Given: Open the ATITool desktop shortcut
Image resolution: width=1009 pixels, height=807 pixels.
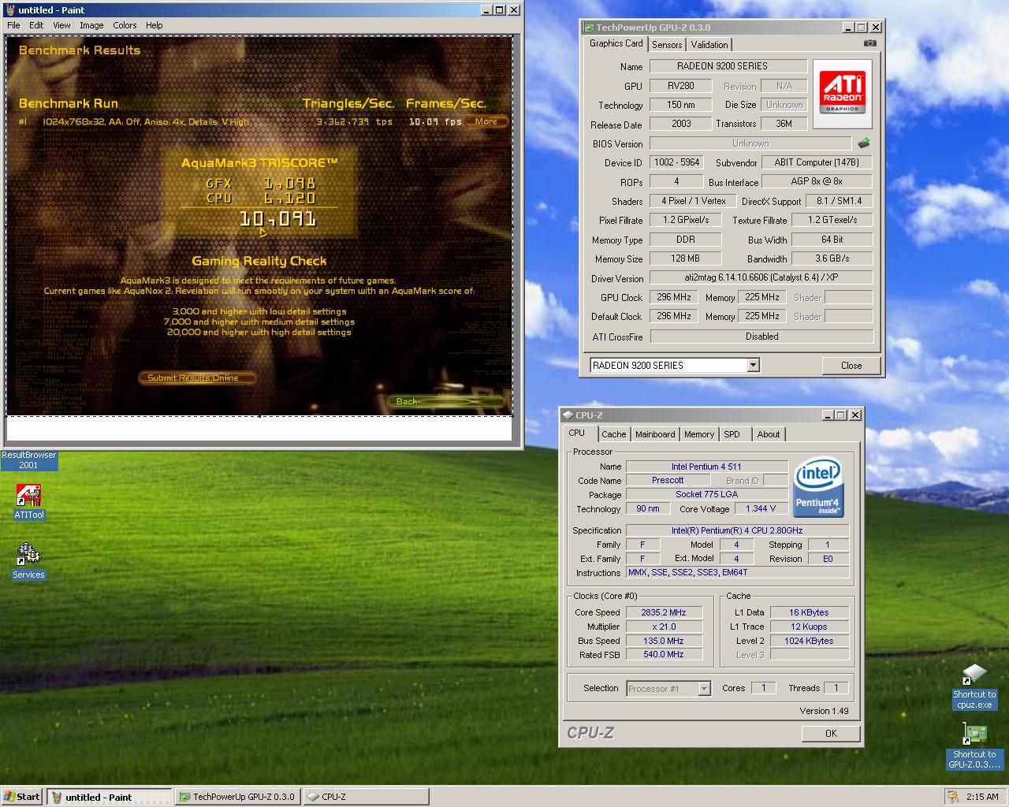Looking at the screenshot, I should pyautogui.click(x=28, y=501).
